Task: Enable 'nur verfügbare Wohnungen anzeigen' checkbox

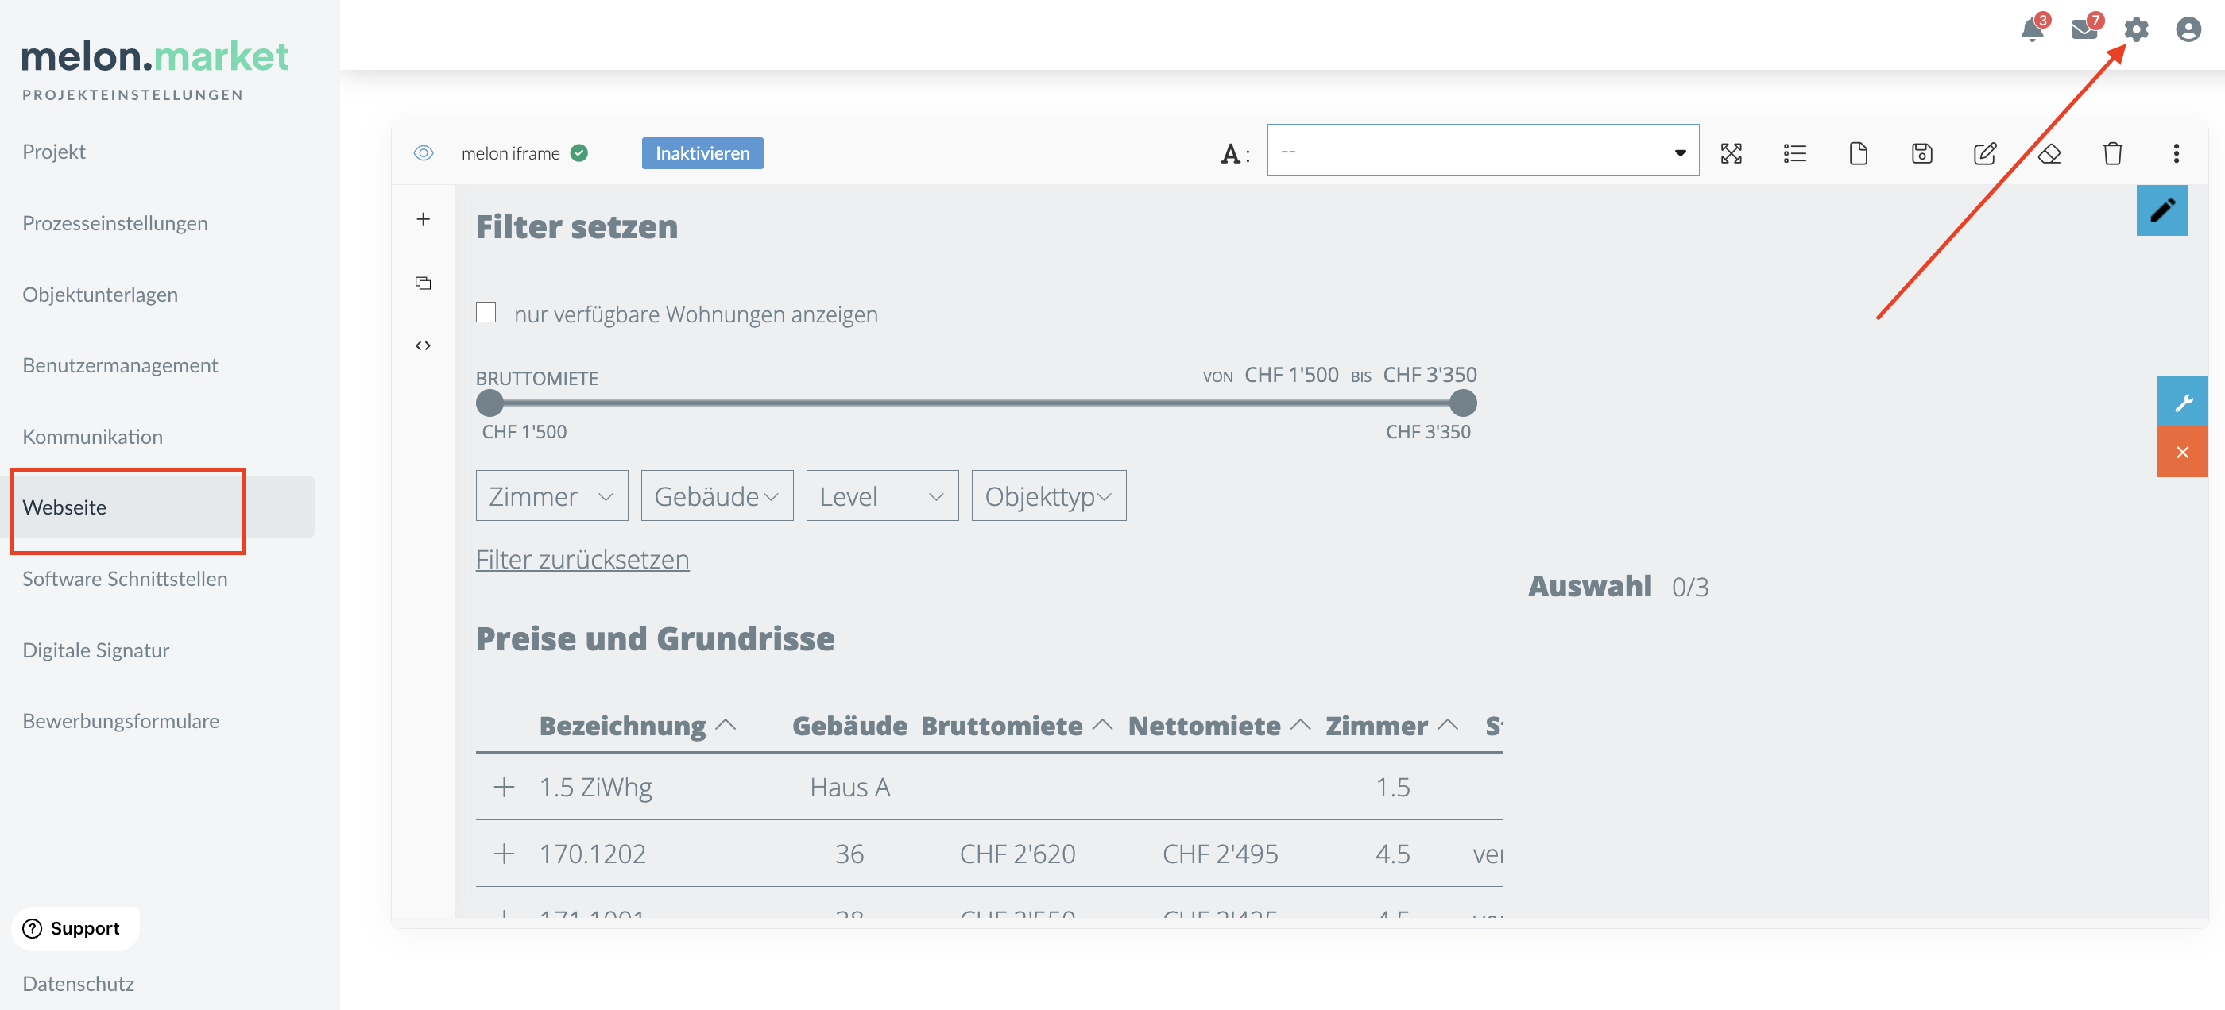Action: pyautogui.click(x=486, y=313)
